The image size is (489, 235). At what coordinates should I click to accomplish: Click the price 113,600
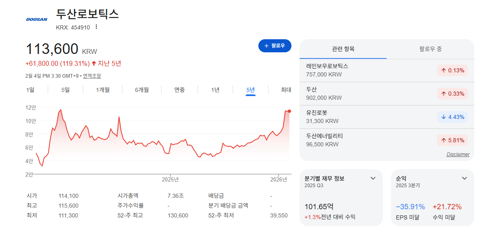[52, 49]
